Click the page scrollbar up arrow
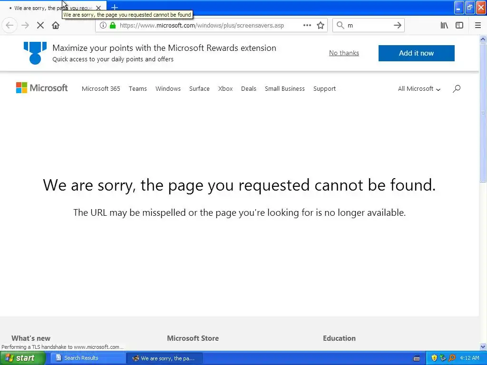The width and height of the screenshot is (487, 365). (x=483, y=39)
